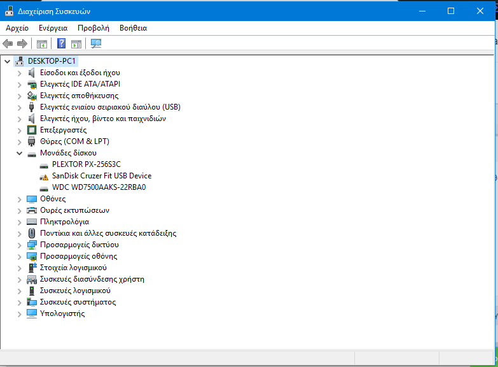Click the Οθόνες monitor icon

(x=32, y=199)
